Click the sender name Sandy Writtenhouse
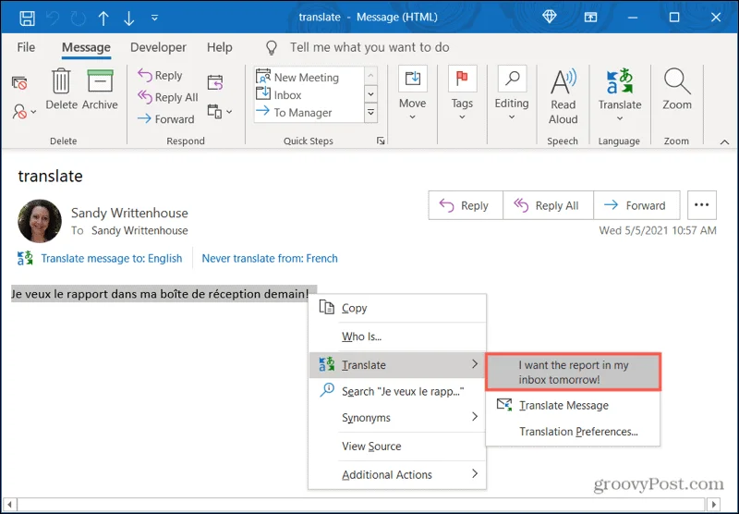739x514 pixels. pos(129,214)
